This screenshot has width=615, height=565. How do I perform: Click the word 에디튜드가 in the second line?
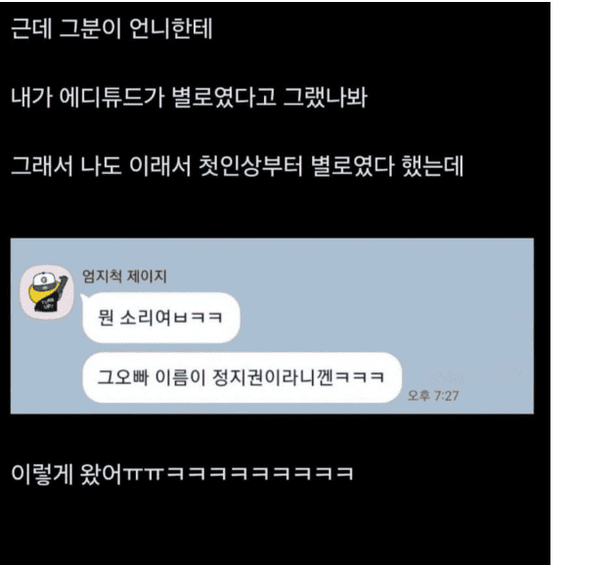coord(111,97)
